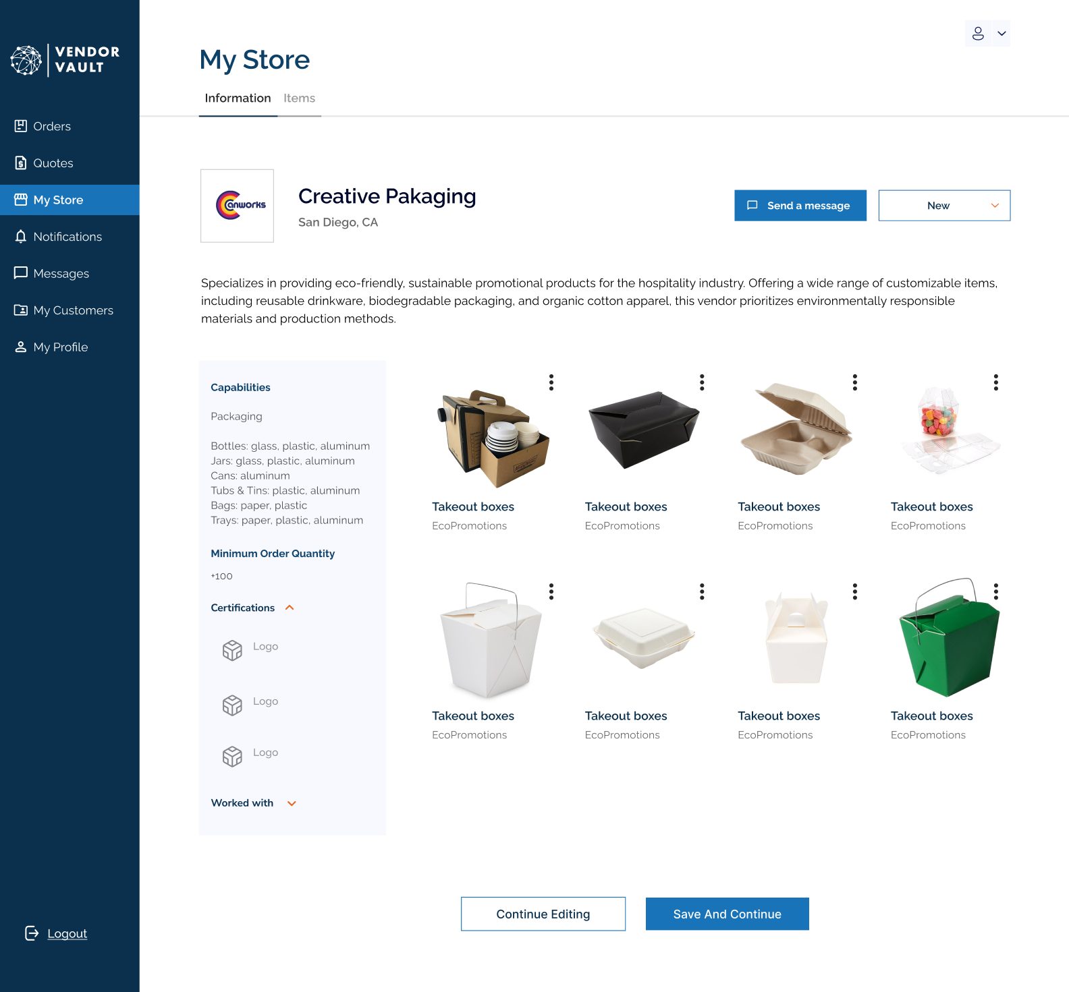
Task: Click the green noodle box image
Action: (x=950, y=637)
